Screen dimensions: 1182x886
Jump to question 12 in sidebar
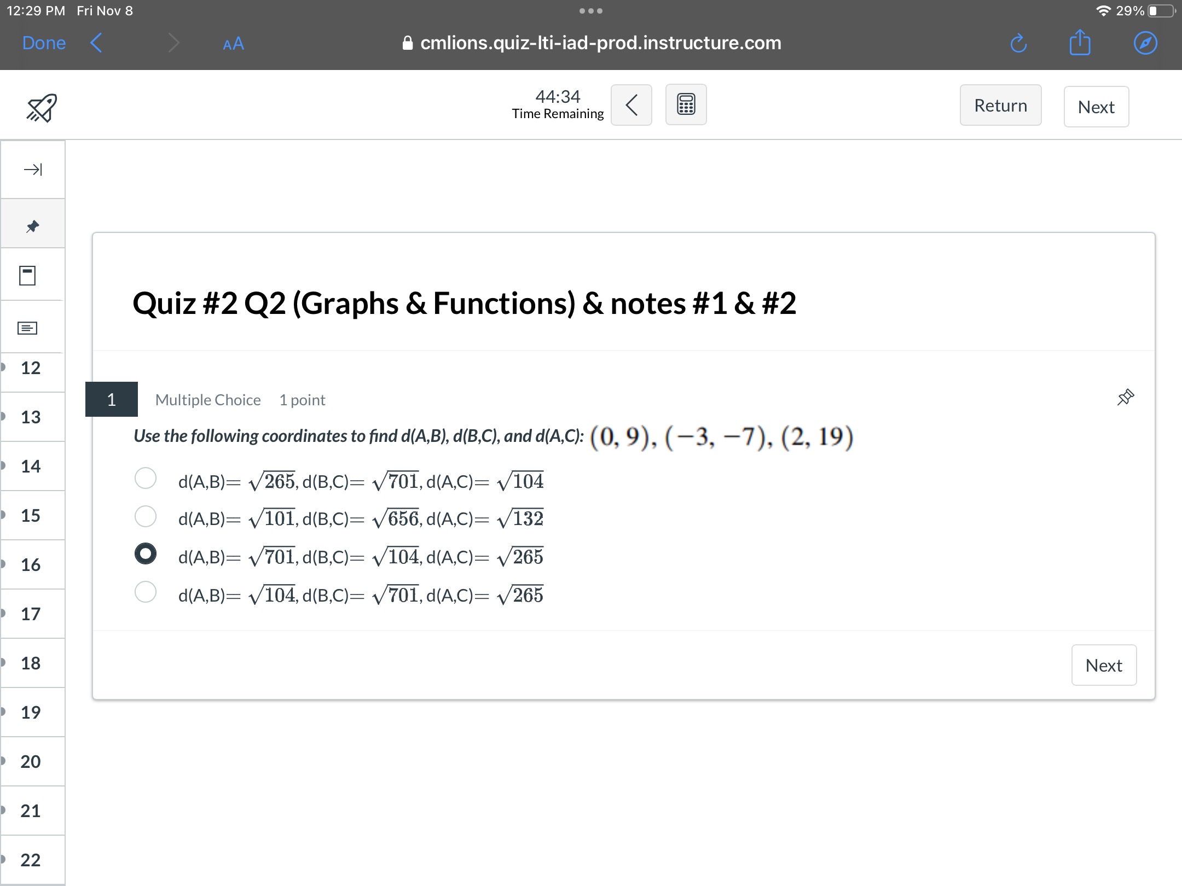pyautogui.click(x=31, y=368)
